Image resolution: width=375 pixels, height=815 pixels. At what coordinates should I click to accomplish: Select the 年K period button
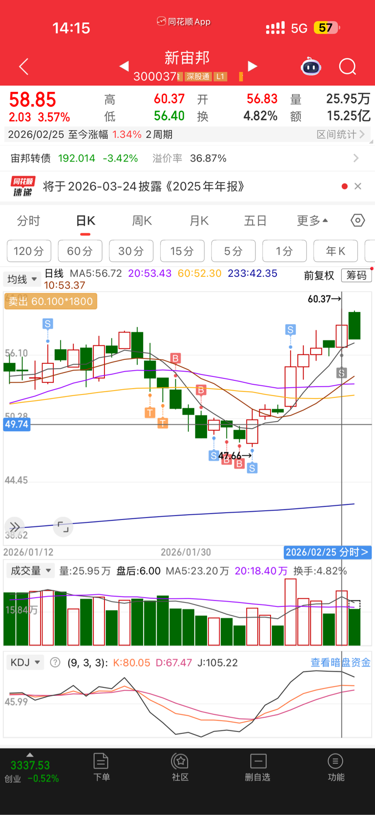click(335, 251)
